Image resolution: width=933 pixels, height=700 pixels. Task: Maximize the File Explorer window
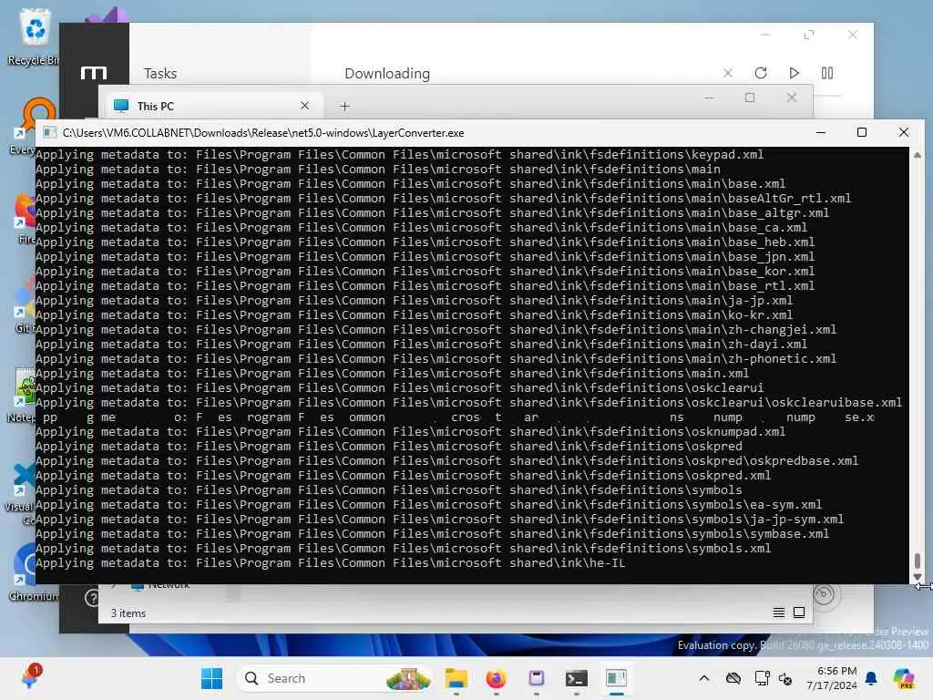click(x=750, y=98)
